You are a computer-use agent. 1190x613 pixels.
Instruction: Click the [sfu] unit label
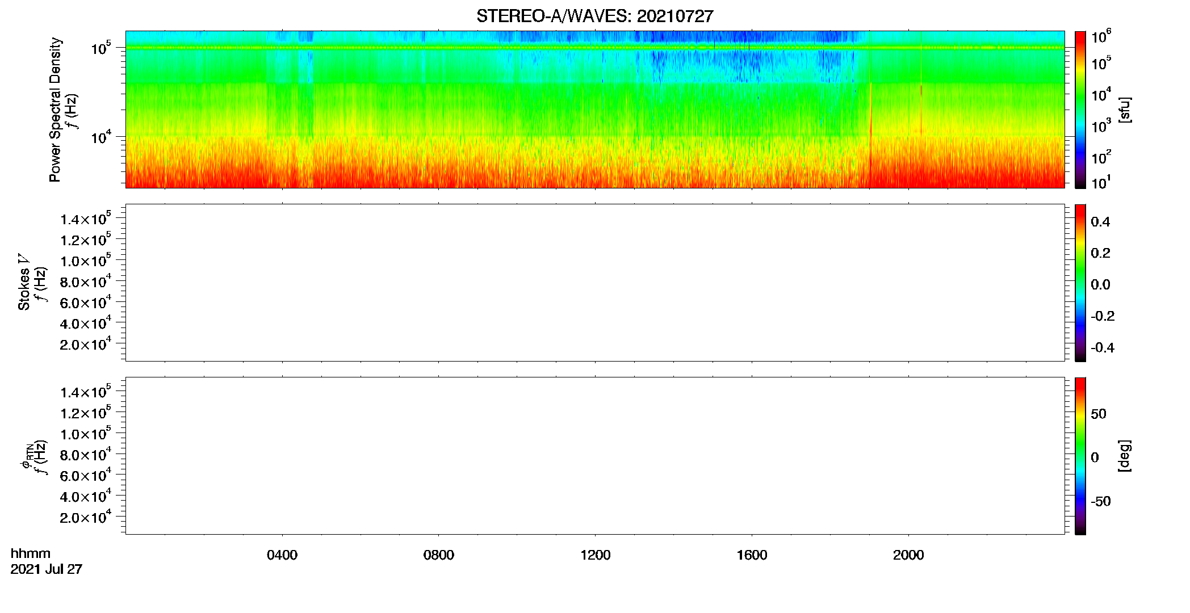click(1125, 110)
